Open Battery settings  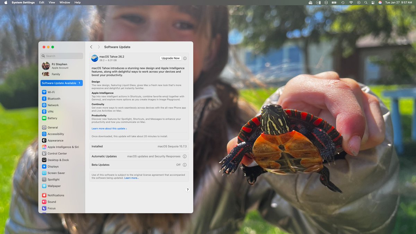click(x=62, y=118)
